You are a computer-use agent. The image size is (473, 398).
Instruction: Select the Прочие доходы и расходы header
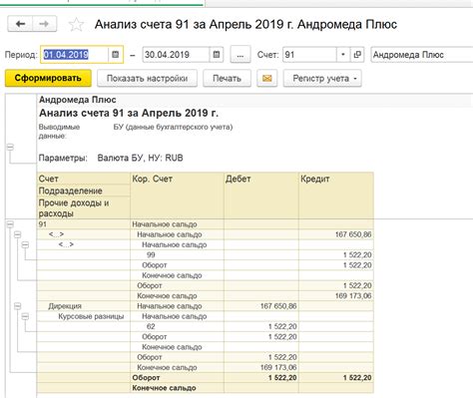[84, 208]
